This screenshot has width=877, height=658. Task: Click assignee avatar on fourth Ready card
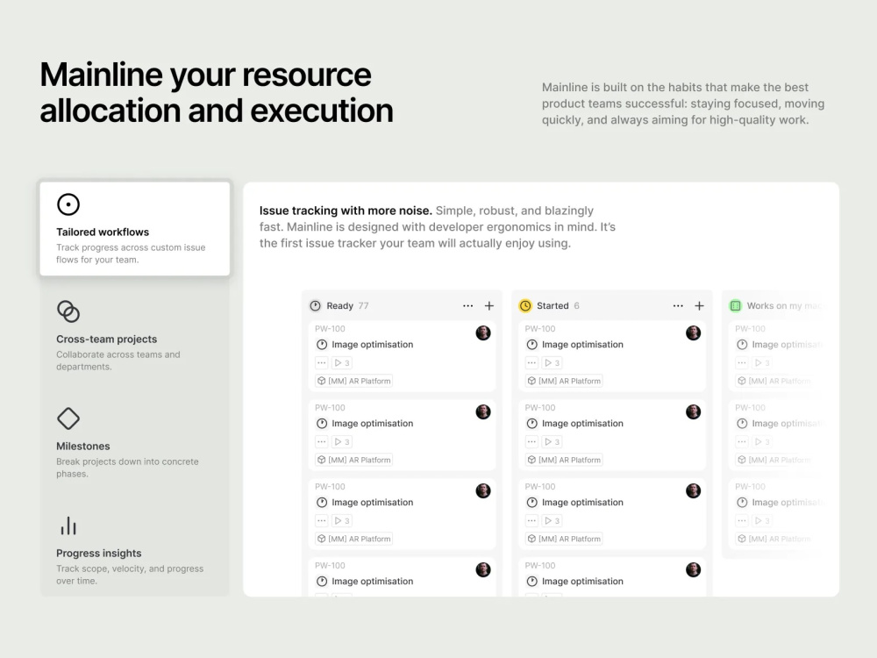(483, 569)
